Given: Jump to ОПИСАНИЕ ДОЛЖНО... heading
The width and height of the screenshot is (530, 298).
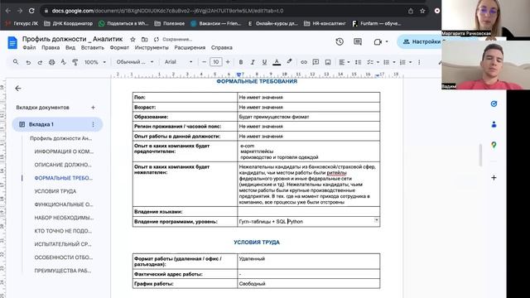Looking at the screenshot, I should (x=63, y=165).
